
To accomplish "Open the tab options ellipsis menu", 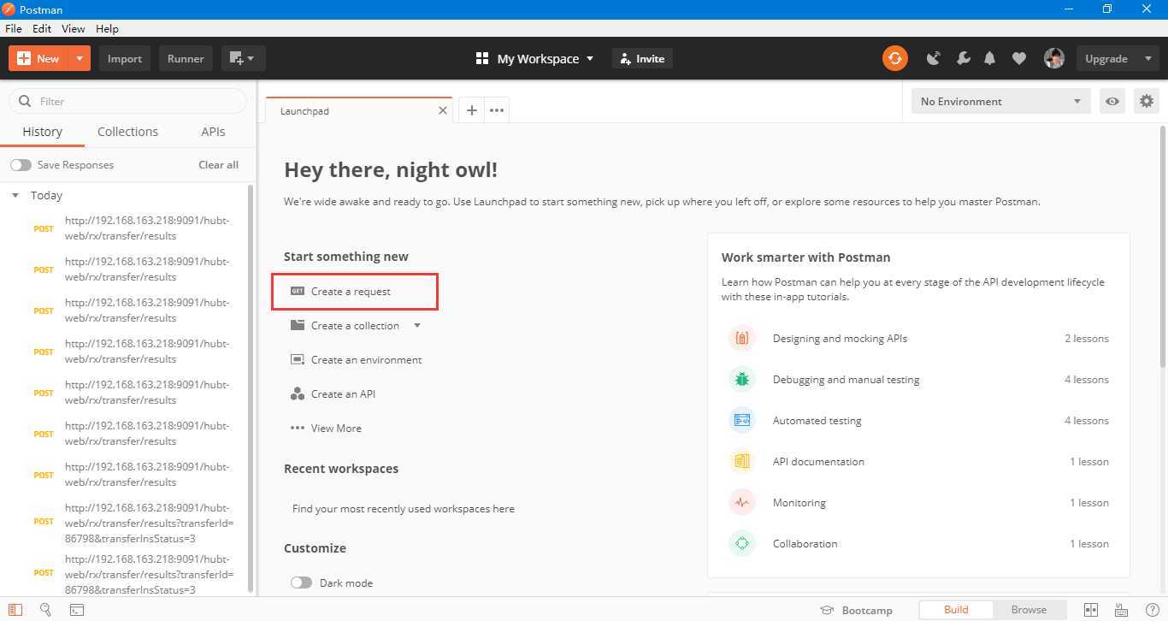I will (497, 110).
